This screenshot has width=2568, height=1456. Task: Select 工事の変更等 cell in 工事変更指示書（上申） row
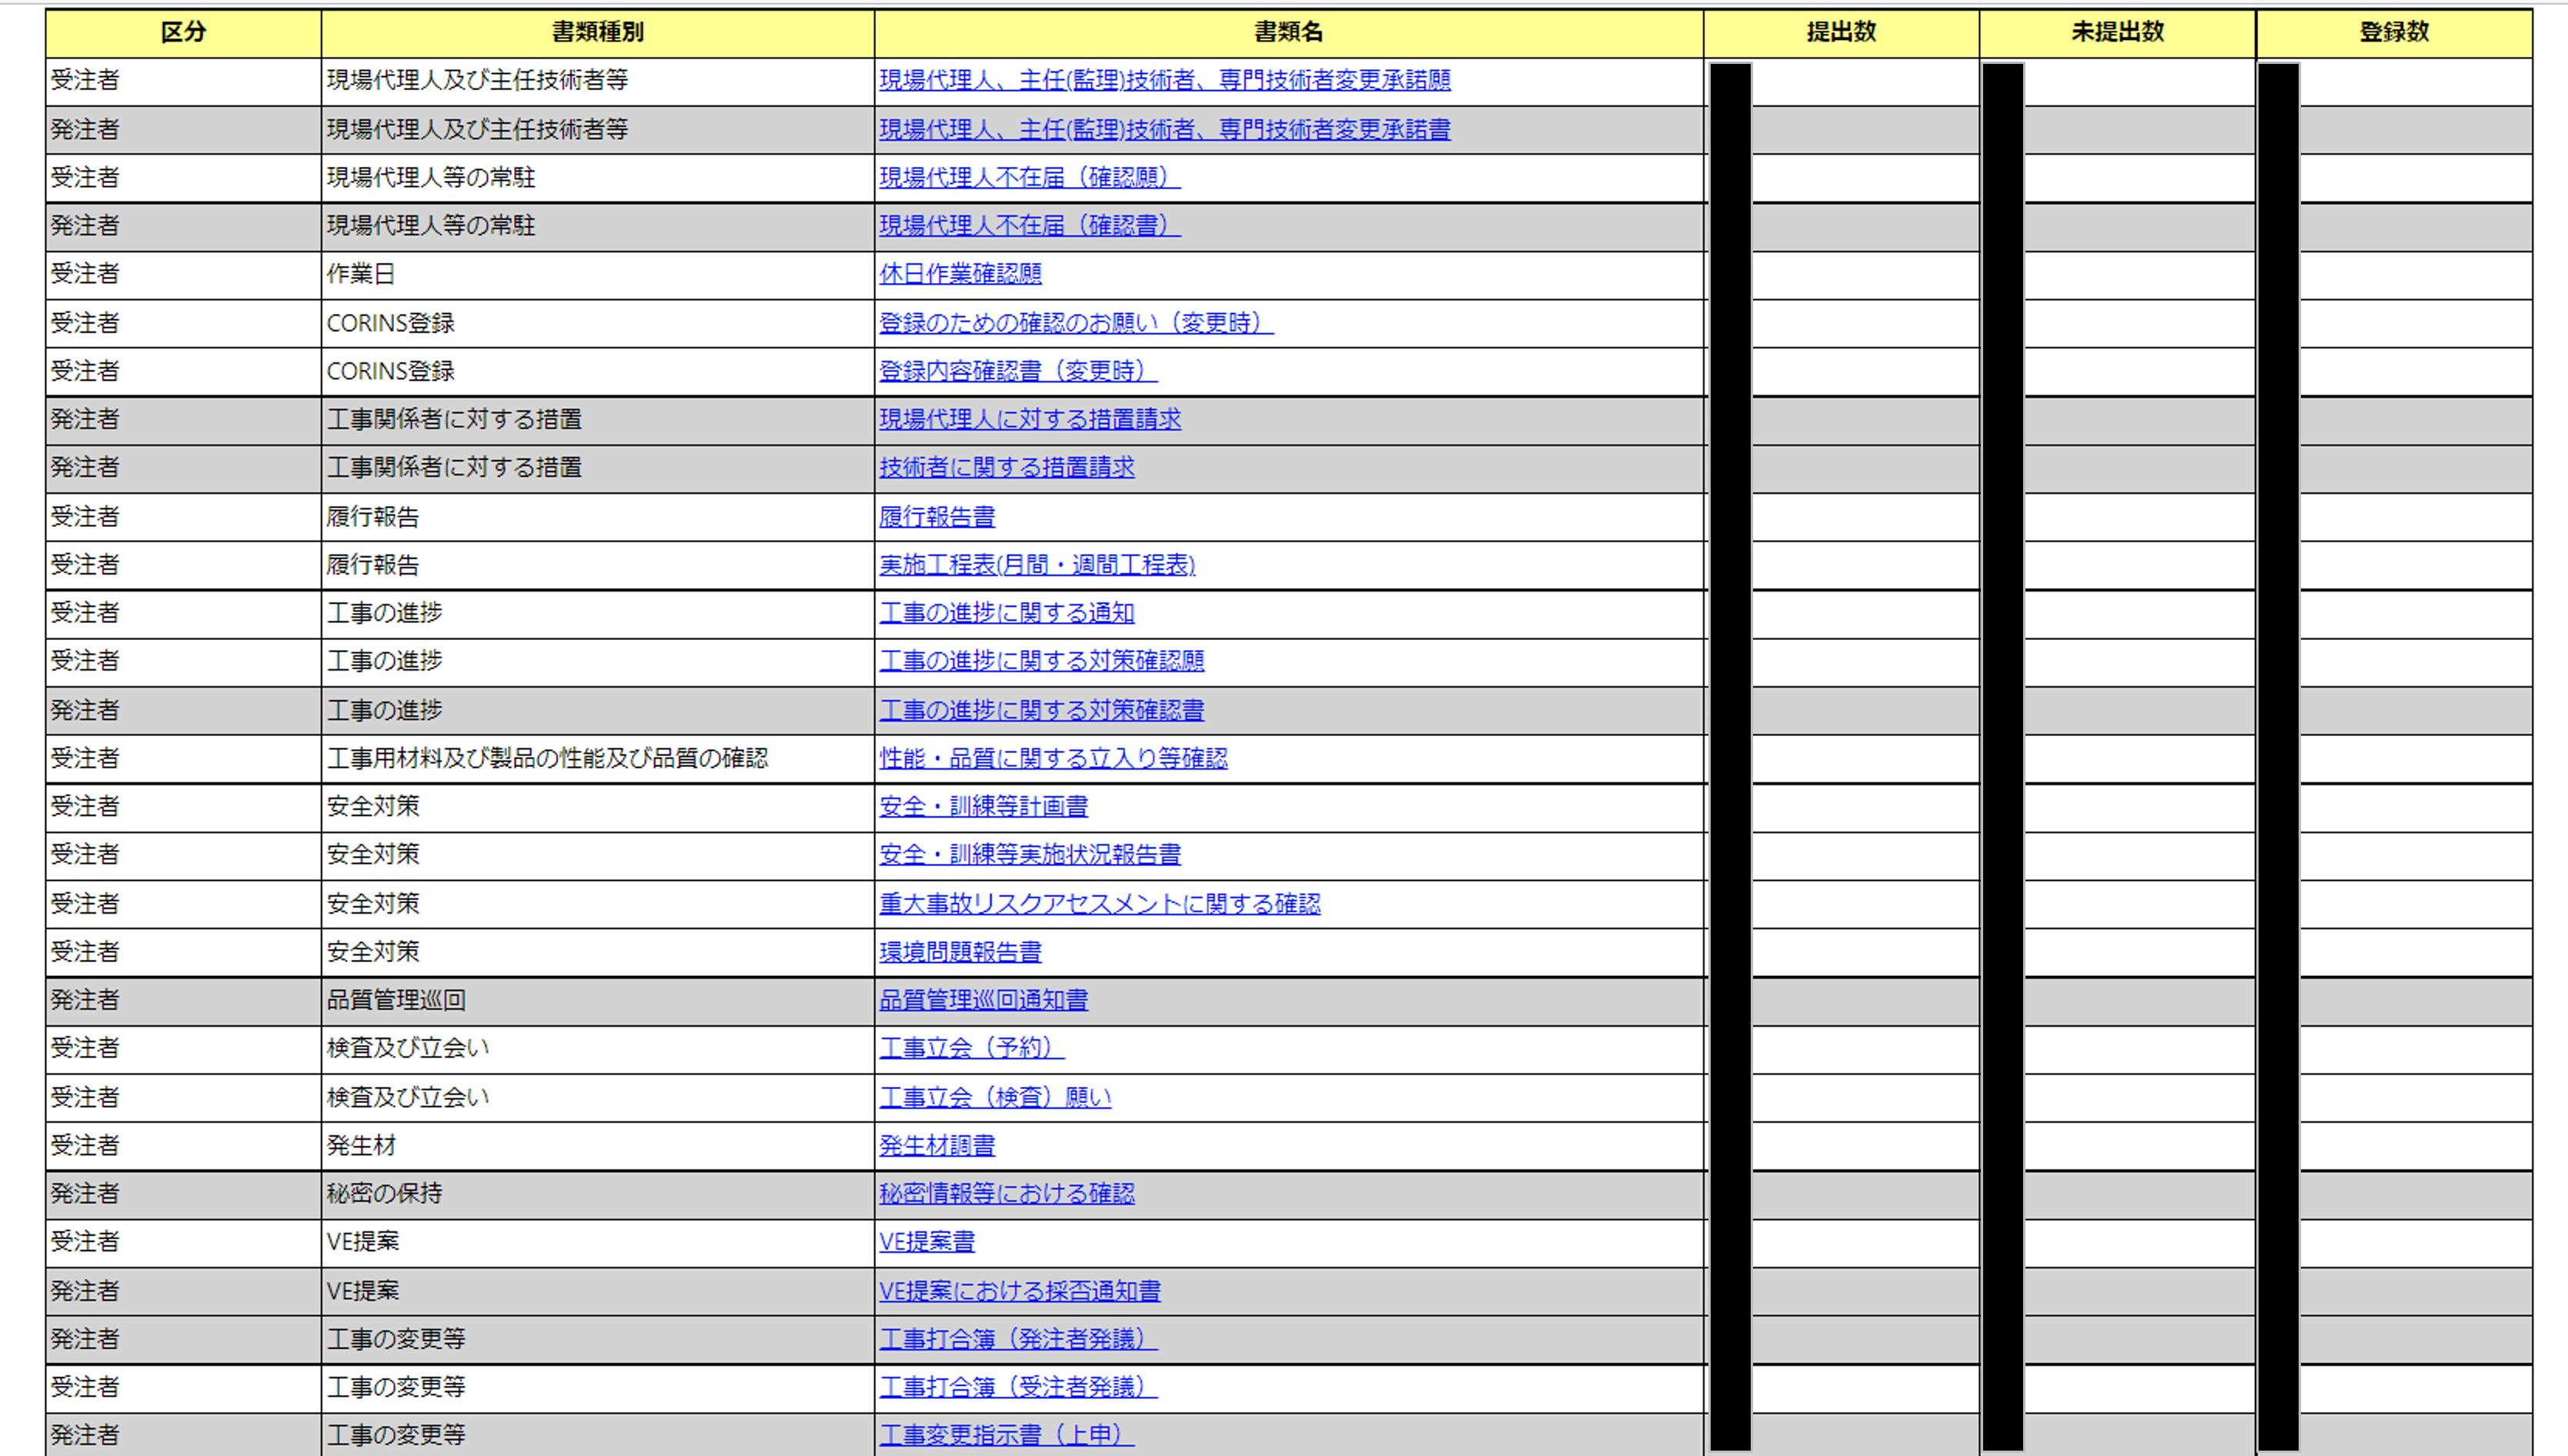tap(598, 1435)
